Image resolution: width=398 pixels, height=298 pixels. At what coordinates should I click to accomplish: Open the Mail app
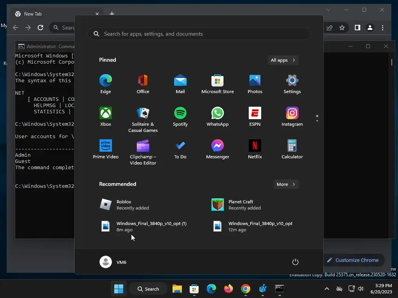(180, 84)
